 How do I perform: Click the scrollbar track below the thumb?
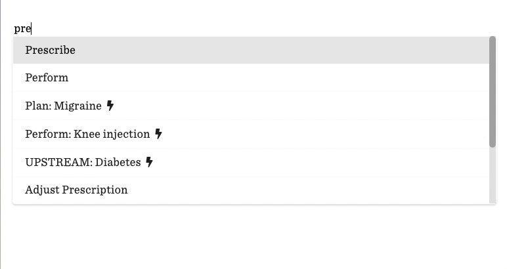click(x=493, y=176)
